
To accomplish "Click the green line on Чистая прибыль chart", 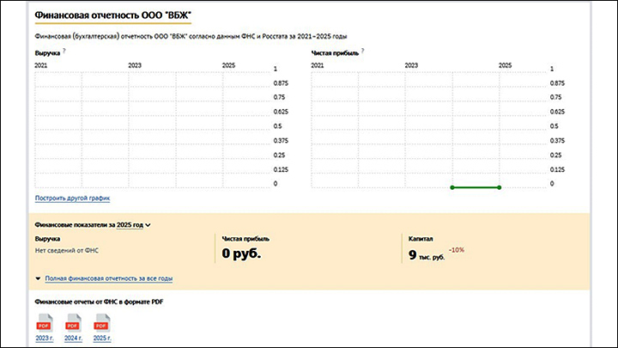I will (476, 187).
